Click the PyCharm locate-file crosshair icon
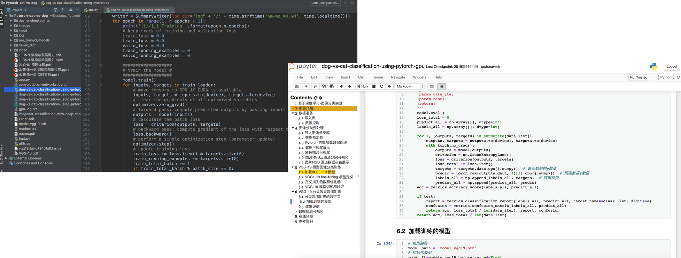The image size is (681, 258). [x=55, y=10]
